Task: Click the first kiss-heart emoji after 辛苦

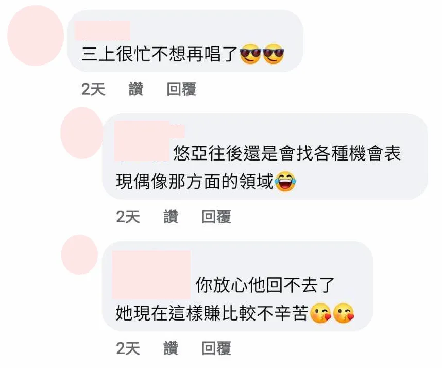Action: click(320, 313)
